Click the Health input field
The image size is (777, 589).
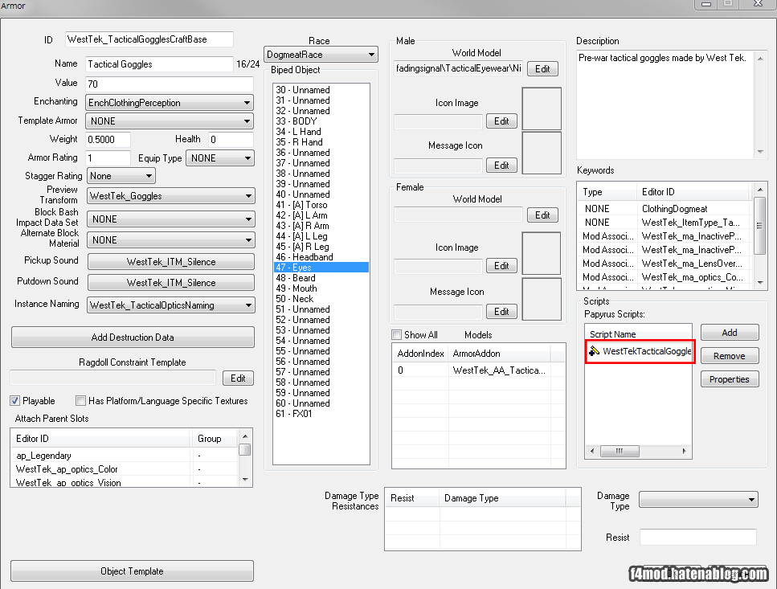point(231,139)
